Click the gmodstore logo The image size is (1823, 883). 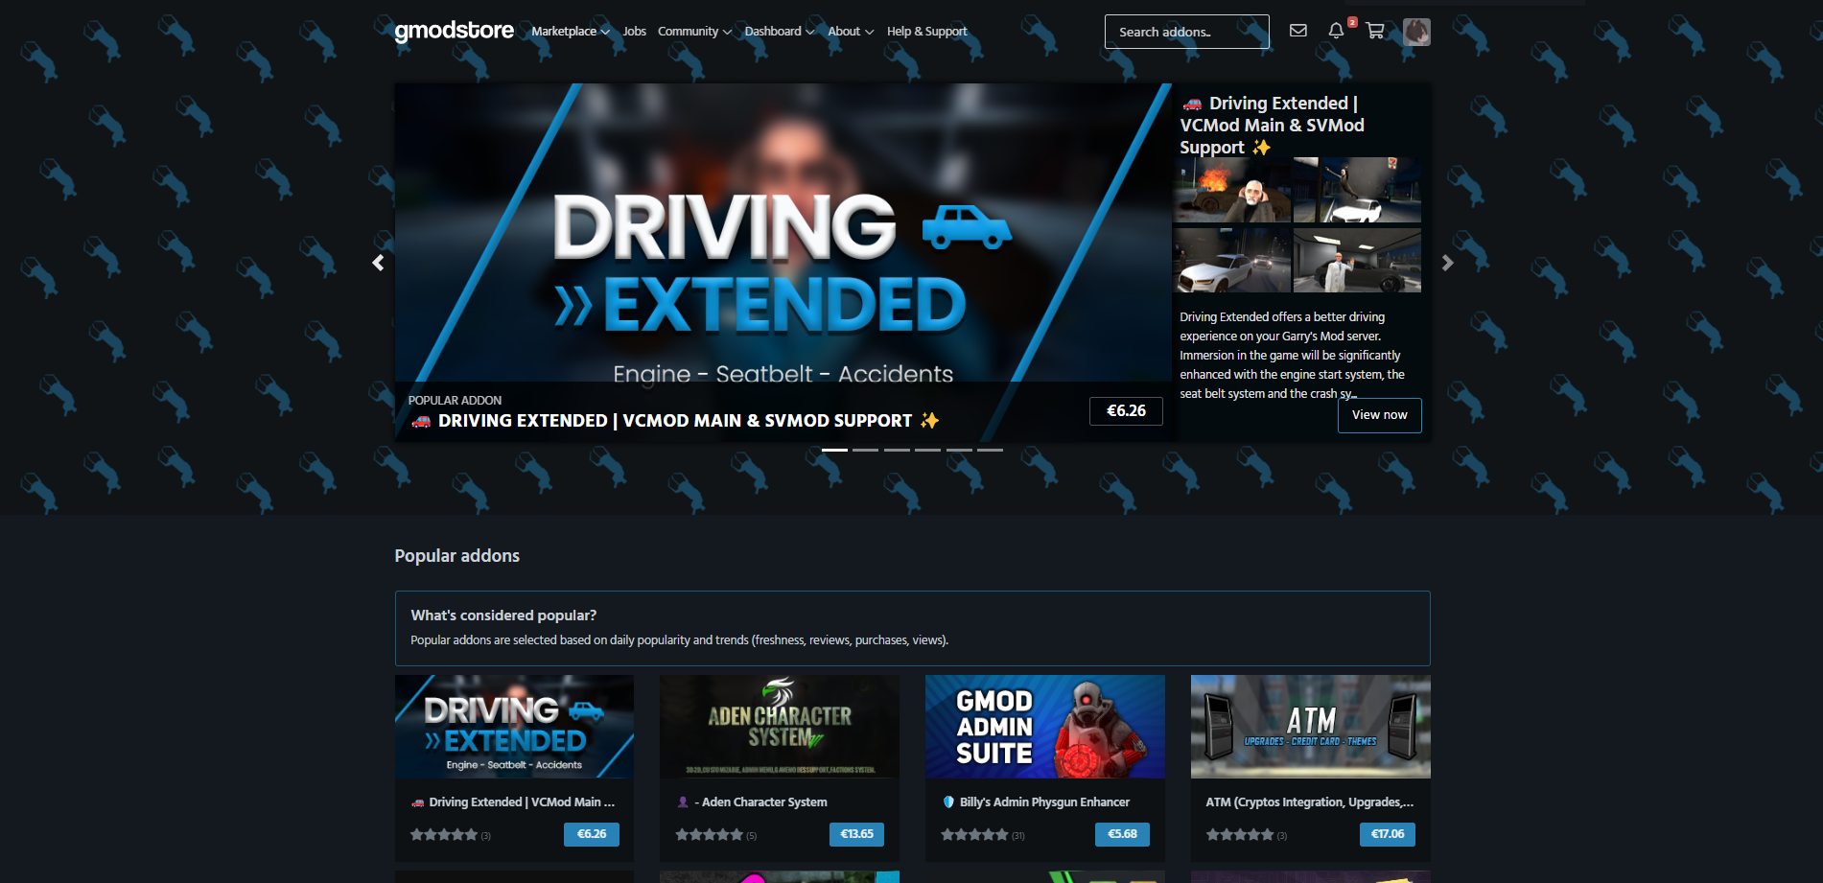454,31
